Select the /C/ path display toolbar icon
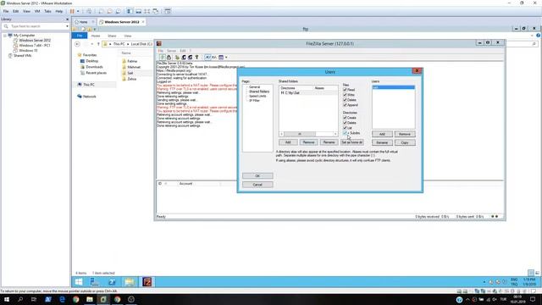Screen dimensions: 542x305 (x=207, y=58)
